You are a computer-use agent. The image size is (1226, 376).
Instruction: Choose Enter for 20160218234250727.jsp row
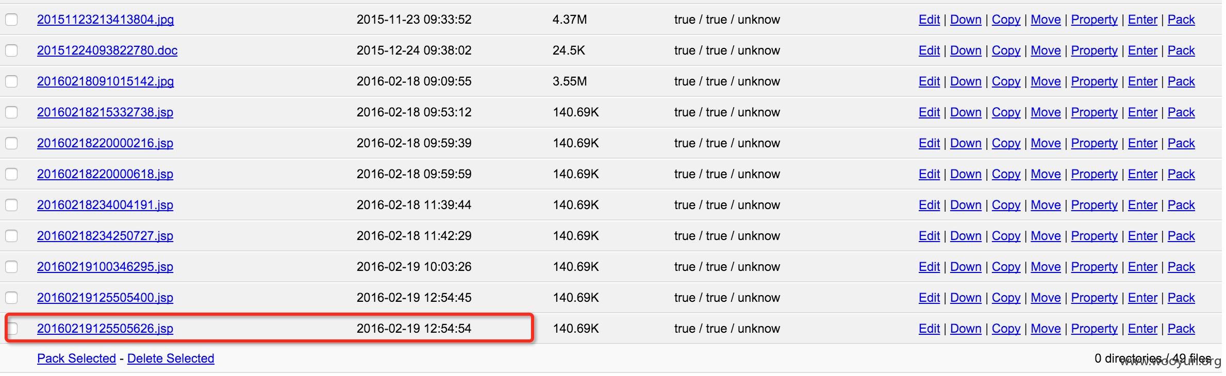coord(1142,236)
